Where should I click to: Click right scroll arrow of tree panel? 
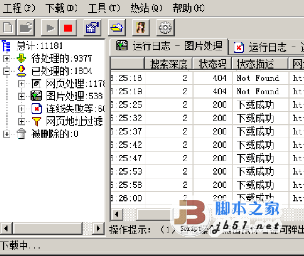coord(98,229)
